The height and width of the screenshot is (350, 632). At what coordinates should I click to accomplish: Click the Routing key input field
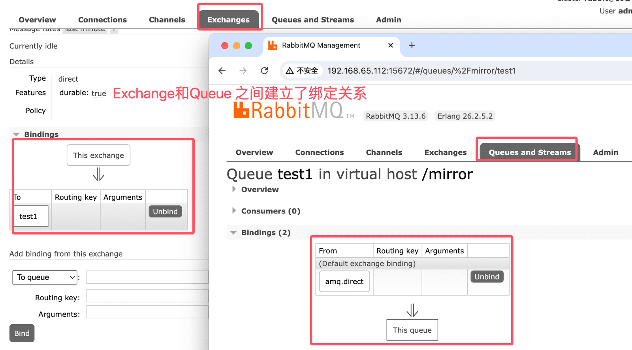[147, 296]
